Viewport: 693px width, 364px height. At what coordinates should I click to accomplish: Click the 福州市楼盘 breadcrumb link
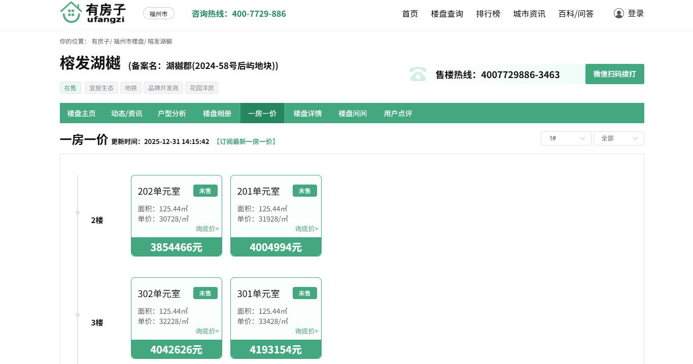click(x=128, y=42)
